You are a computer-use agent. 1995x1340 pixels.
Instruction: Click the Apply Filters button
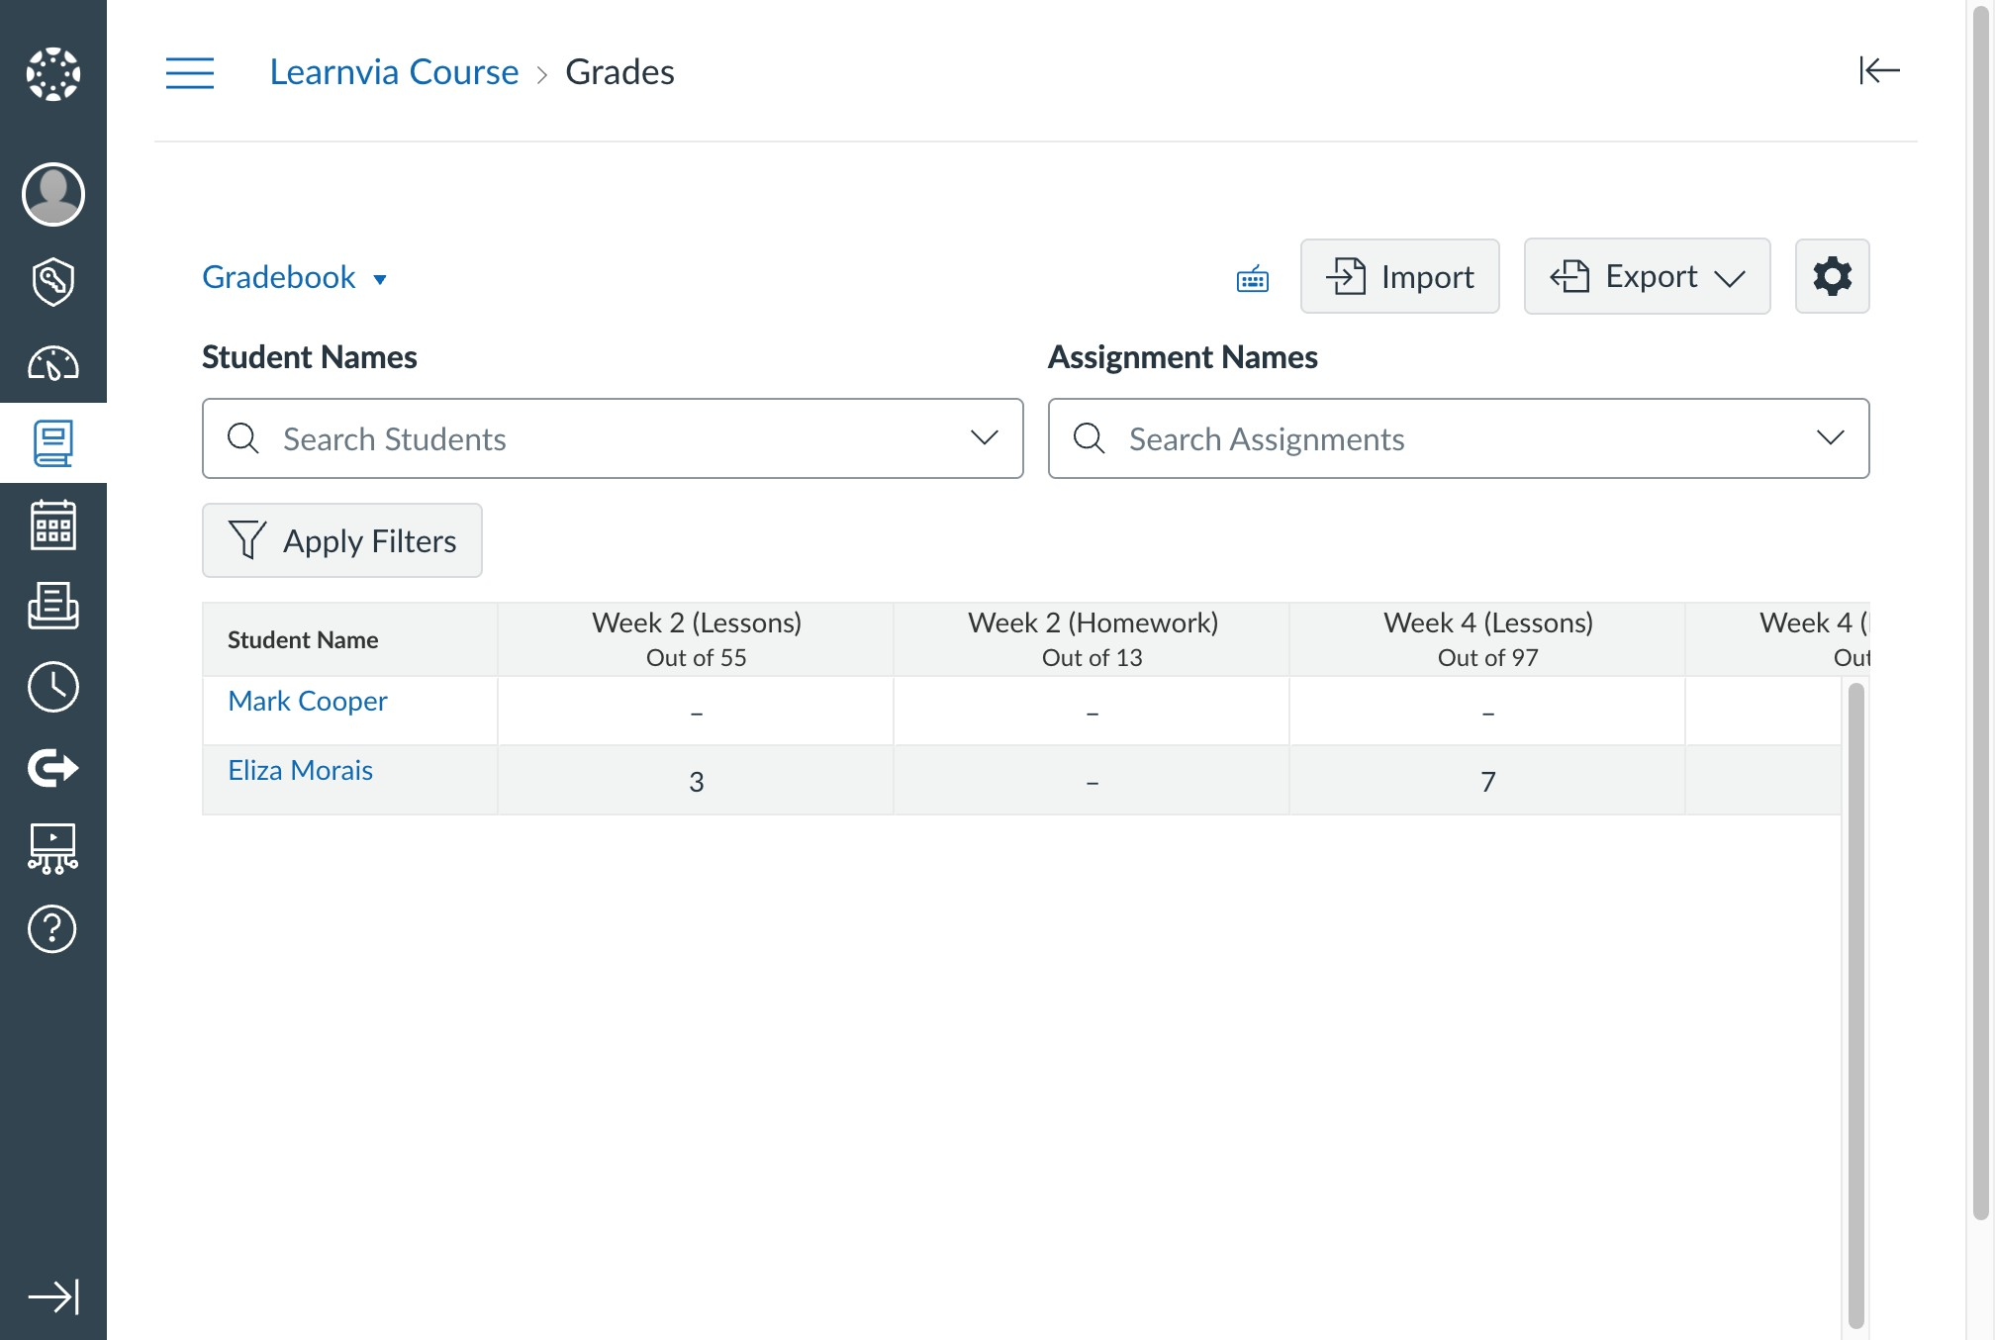click(x=342, y=540)
